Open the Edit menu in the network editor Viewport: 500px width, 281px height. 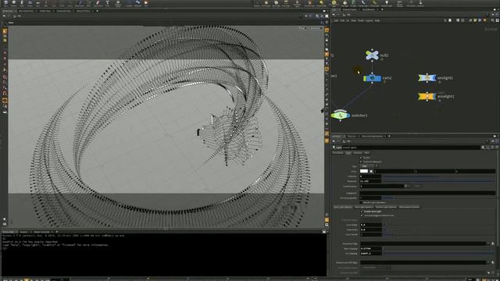pos(342,21)
